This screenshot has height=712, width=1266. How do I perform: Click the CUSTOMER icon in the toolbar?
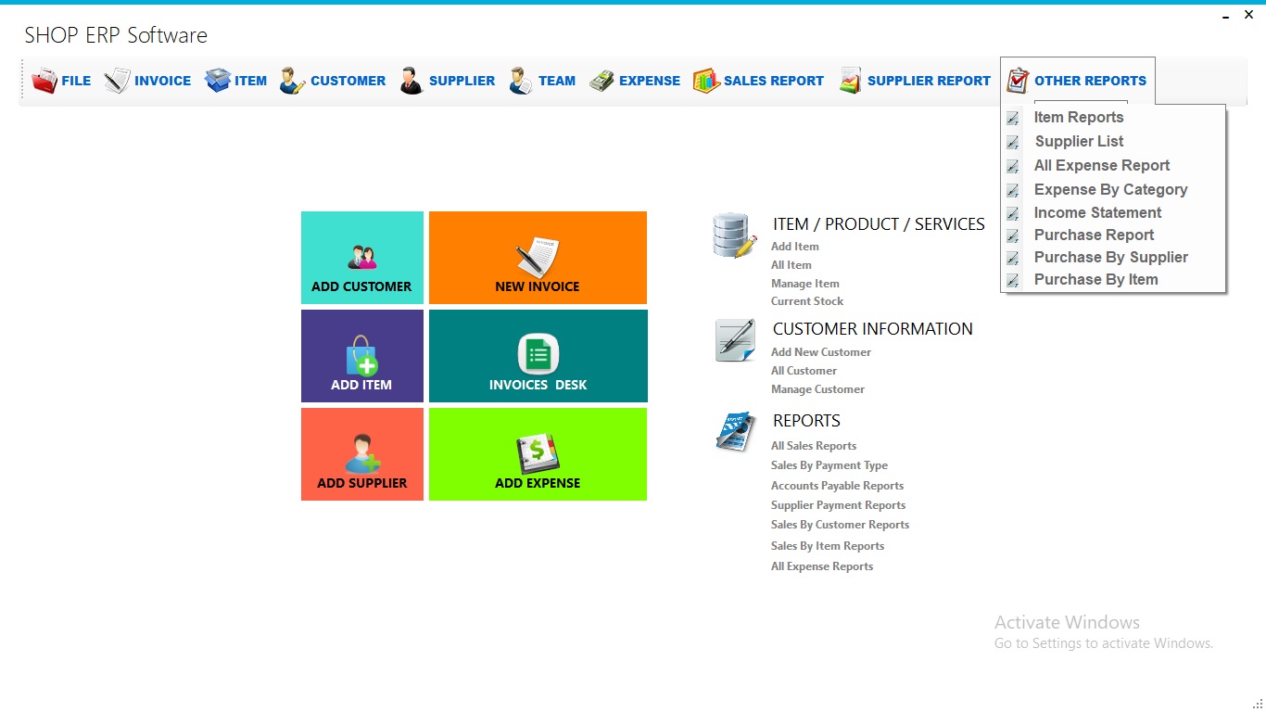click(289, 81)
